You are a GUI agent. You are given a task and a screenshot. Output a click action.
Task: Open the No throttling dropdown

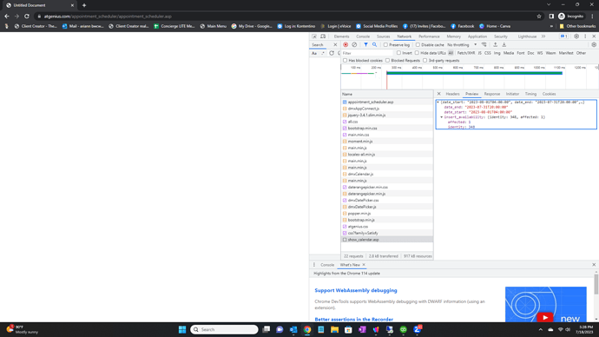462,44
